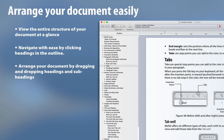Expand the Ruler and Tabs subheading
The image size is (224, 140).
point(105,64)
